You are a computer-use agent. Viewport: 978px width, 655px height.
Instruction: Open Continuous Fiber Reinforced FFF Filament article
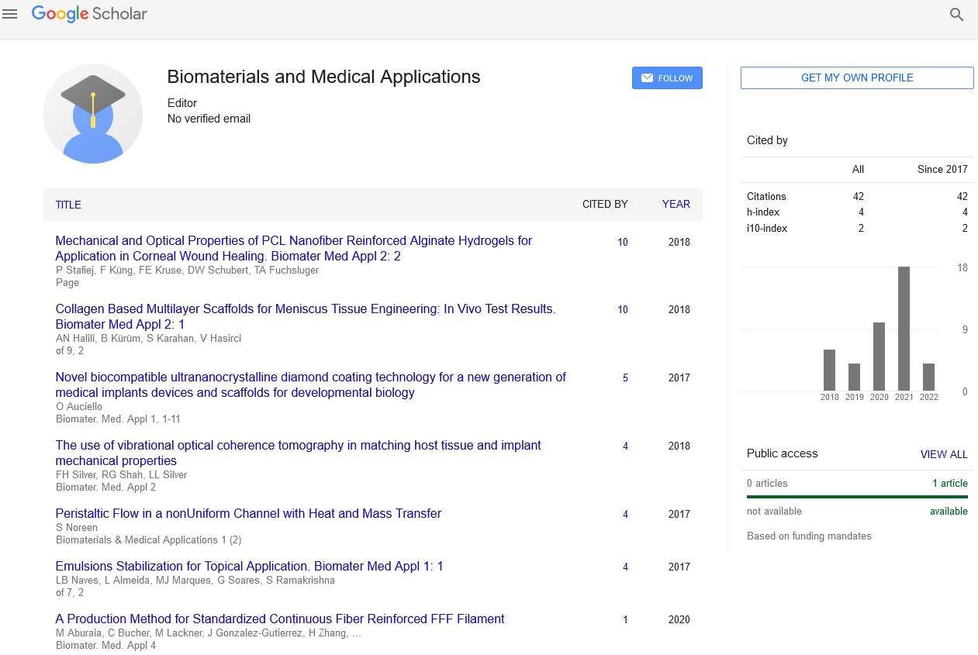pyautogui.click(x=280, y=619)
